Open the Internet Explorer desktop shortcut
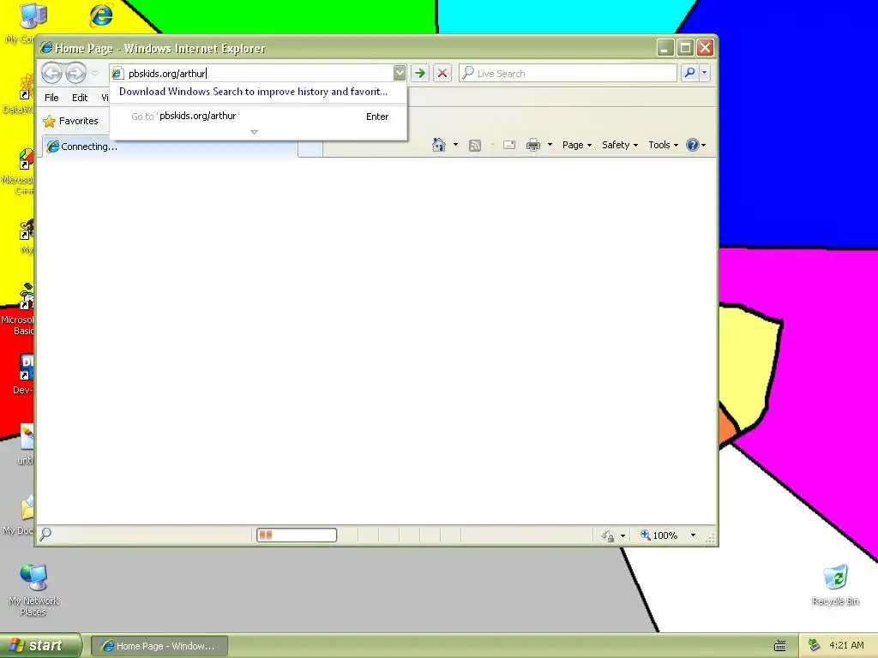Screen dimensions: 878x658 [x=101, y=15]
